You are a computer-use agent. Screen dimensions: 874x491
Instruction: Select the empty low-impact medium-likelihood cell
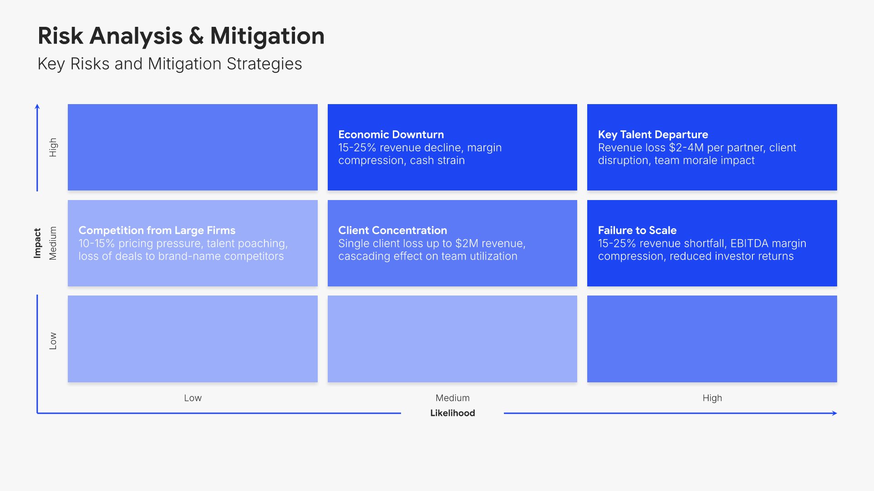pyautogui.click(x=452, y=339)
